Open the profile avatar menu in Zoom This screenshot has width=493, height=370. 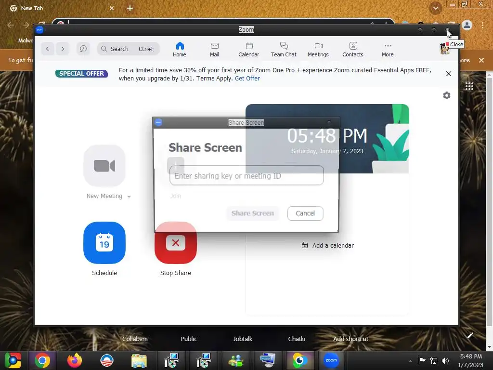click(444, 49)
